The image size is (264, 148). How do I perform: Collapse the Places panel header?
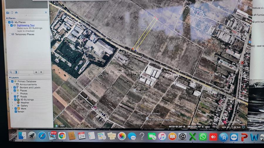(7, 18)
